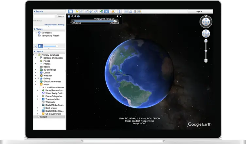Toggle the Terrain layer checkbox
Viewport: 246px width, 144px height.
pos(39,117)
